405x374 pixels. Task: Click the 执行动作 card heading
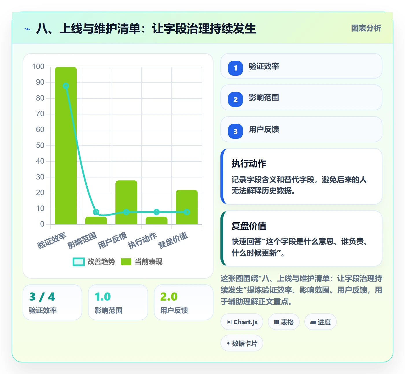tap(249, 164)
